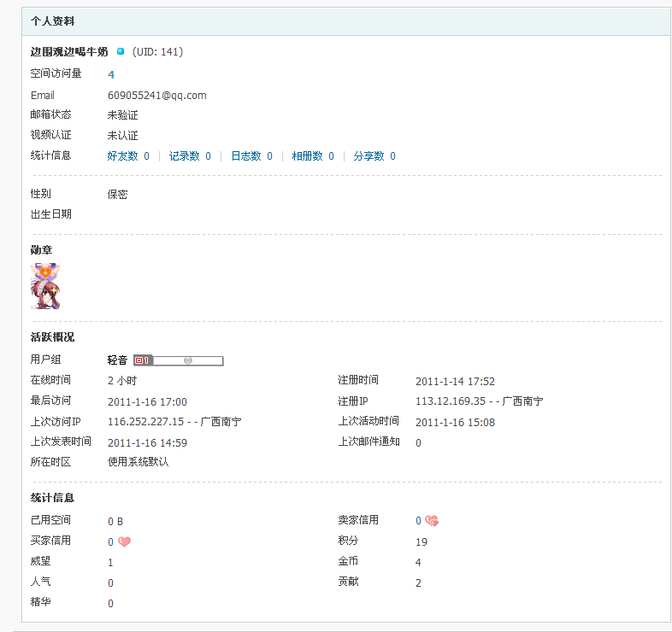Image resolution: width=672 pixels, height=632 pixels.
Task: Click online time value 2 小时
Action: point(122,381)
